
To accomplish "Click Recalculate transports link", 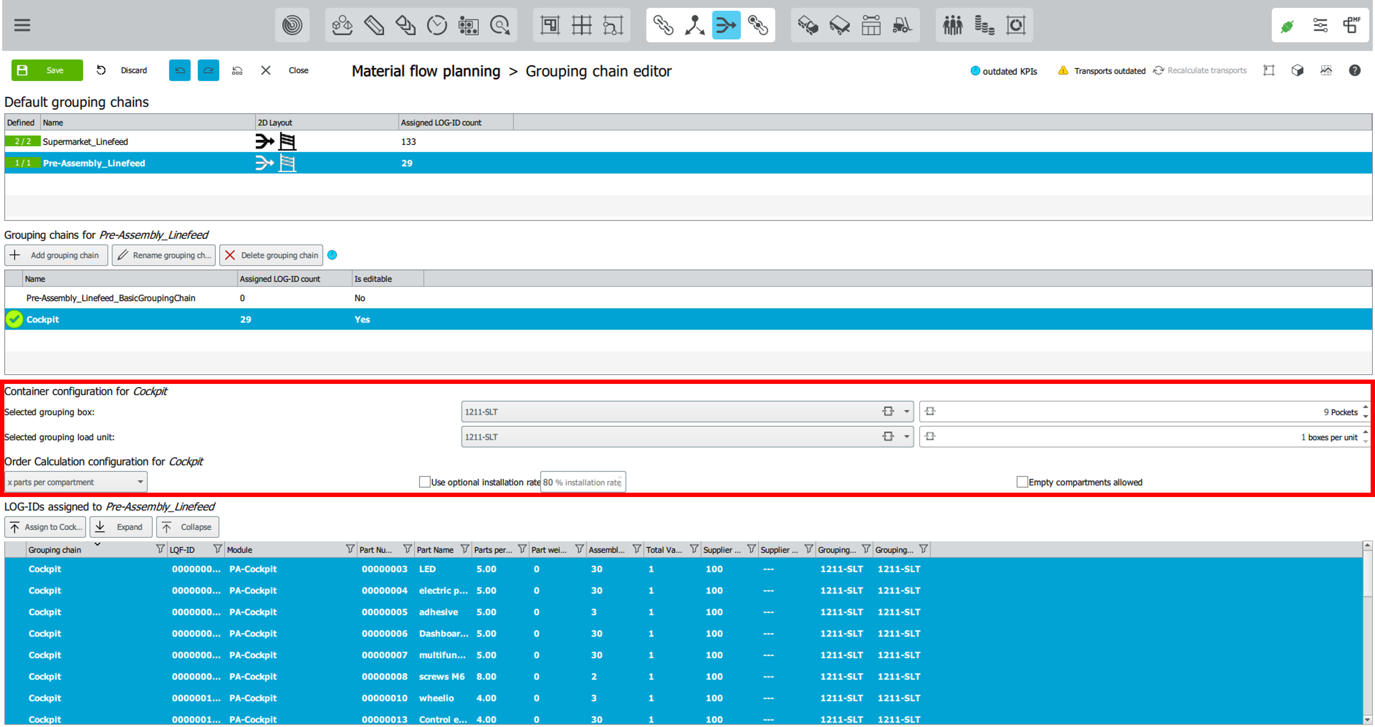I will pos(1200,70).
